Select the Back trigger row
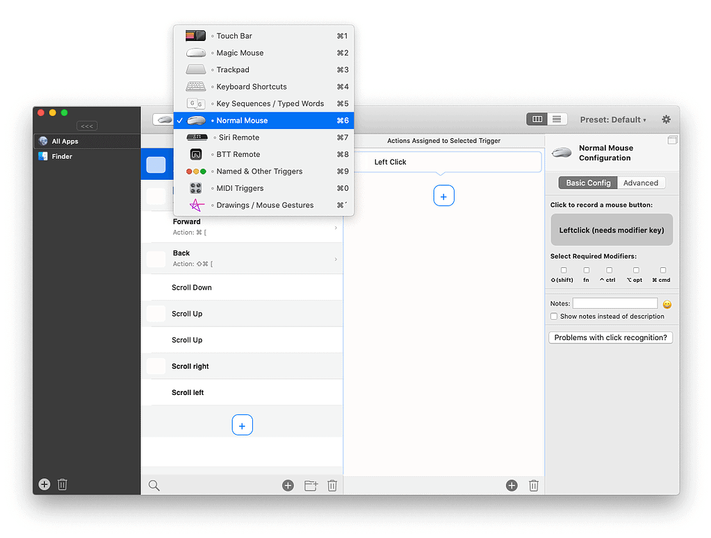711x538 pixels. [x=242, y=258]
